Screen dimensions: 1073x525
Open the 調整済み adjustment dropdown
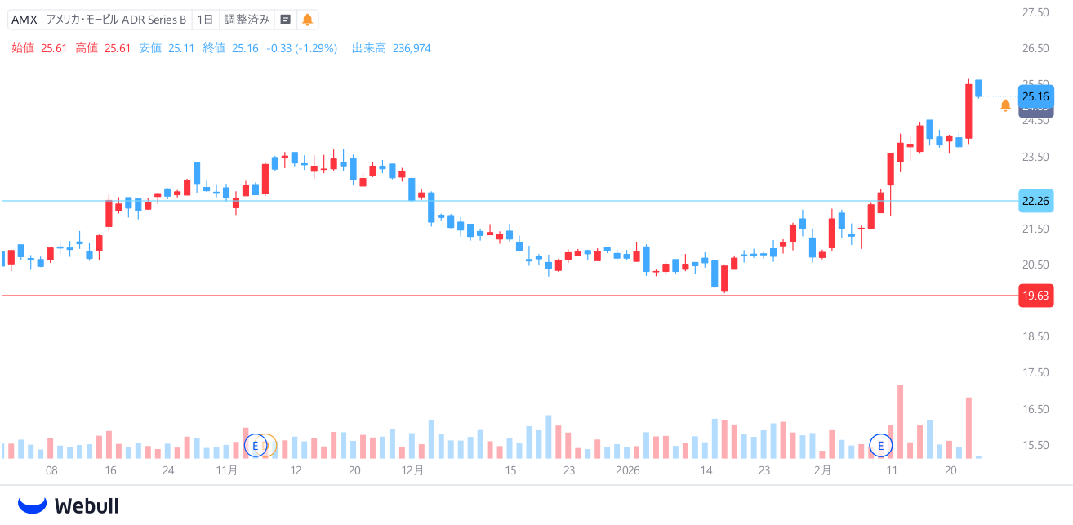click(x=247, y=20)
